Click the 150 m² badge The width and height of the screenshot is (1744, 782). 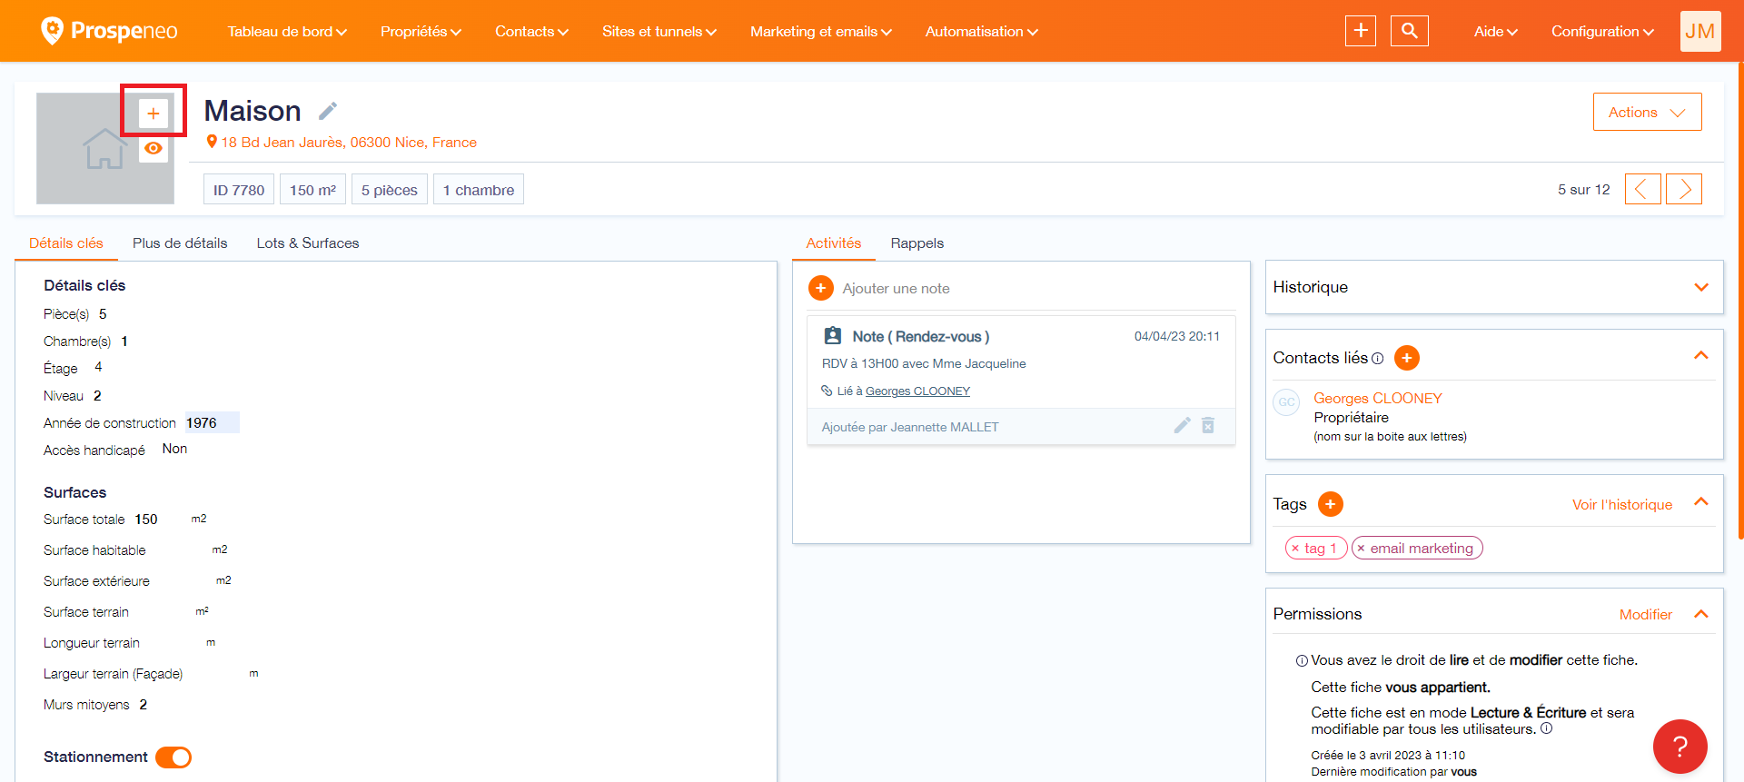[x=312, y=190]
